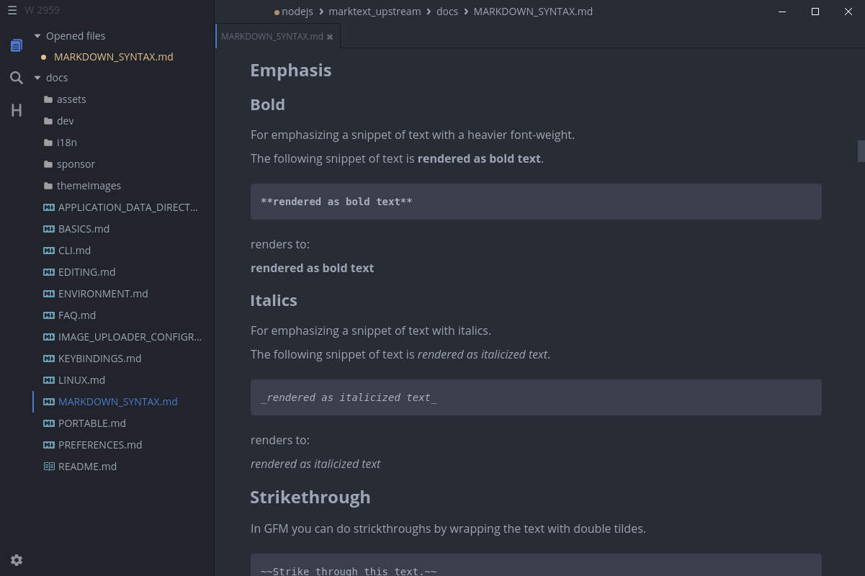The width and height of the screenshot is (865, 576).
Task: Show table of contents H icon
Action: click(16, 110)
